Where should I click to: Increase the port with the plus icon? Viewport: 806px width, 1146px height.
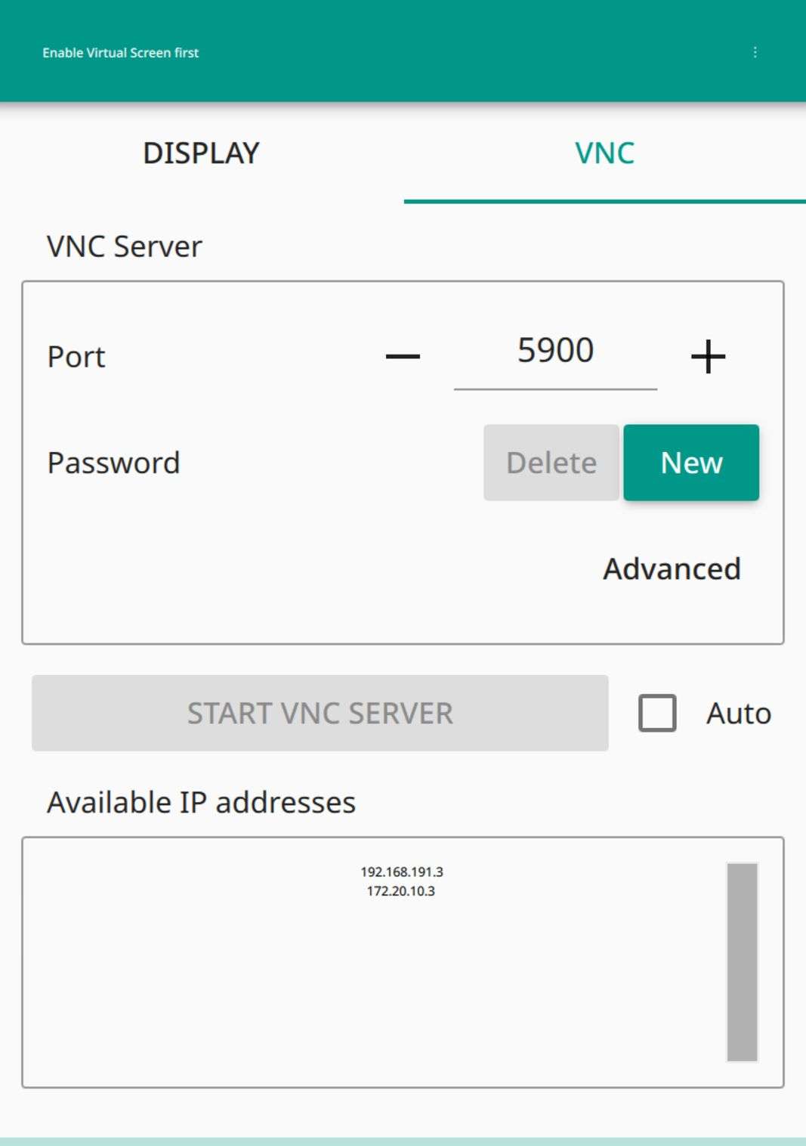[708, 356]
